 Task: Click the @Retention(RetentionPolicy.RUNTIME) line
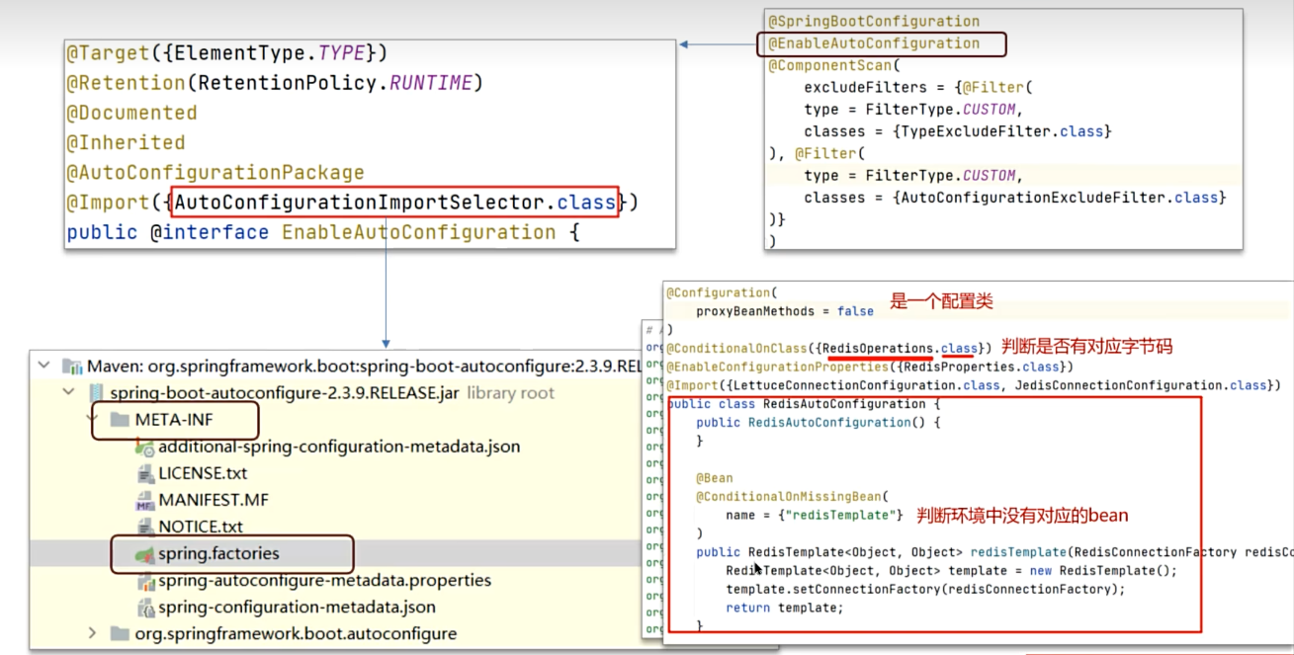click(x=275, y=83)
